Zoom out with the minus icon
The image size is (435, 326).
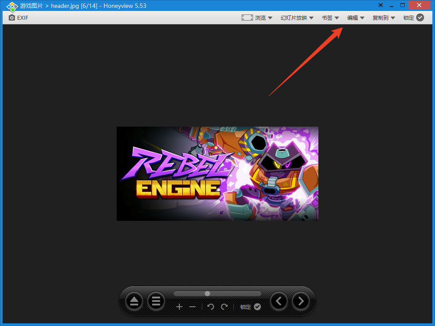[x=193, y=307]
